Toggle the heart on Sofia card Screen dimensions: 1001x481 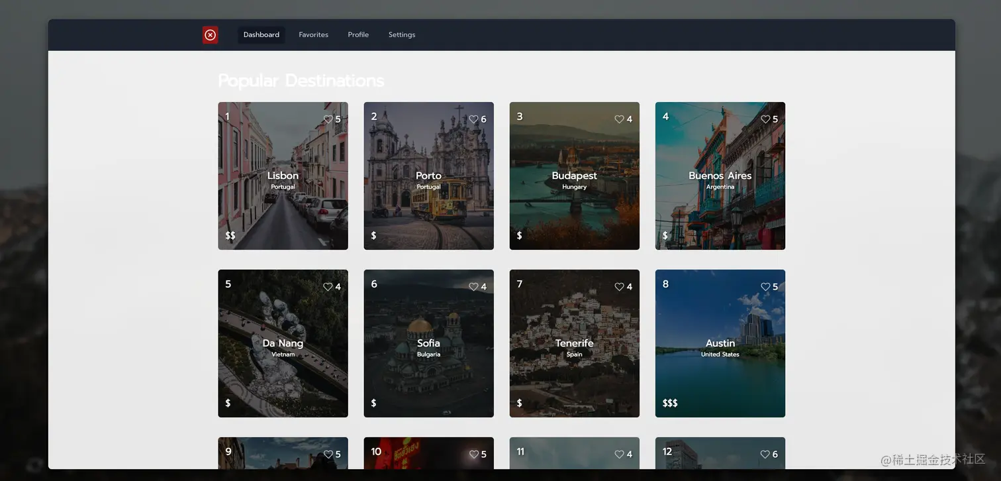473,287
